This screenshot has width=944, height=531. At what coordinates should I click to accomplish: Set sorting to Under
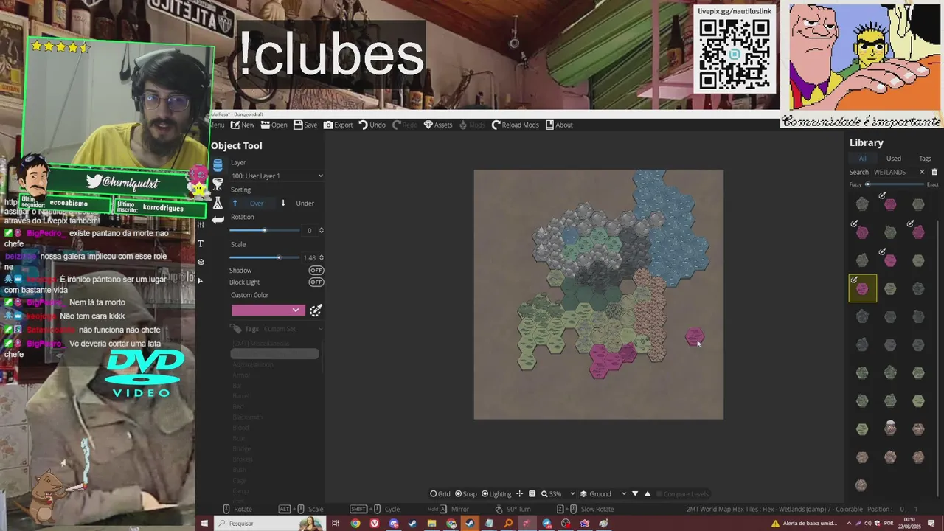(x=298, y=203)
